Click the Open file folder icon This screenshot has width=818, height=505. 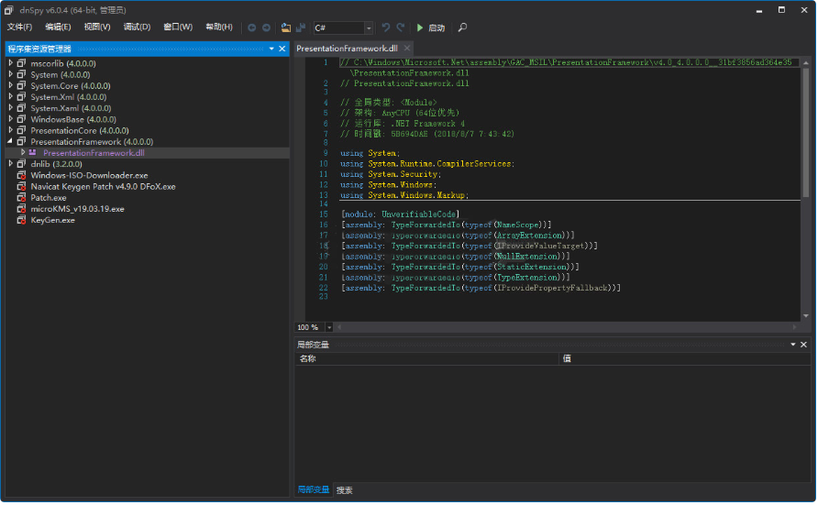(x=286, y=27)
